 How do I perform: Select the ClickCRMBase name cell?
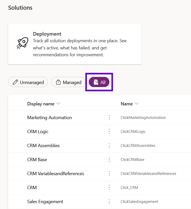133,160
